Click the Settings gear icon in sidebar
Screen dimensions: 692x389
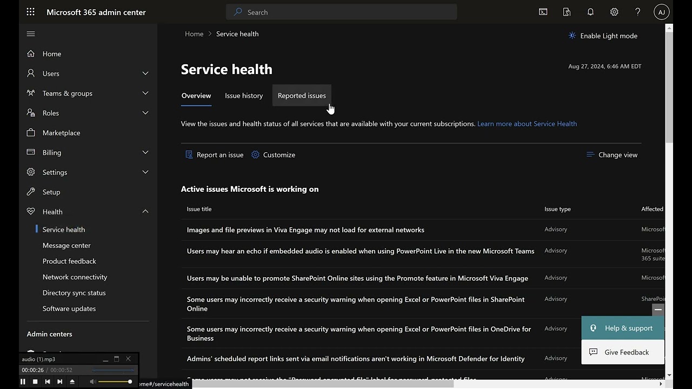click(31, 172)
